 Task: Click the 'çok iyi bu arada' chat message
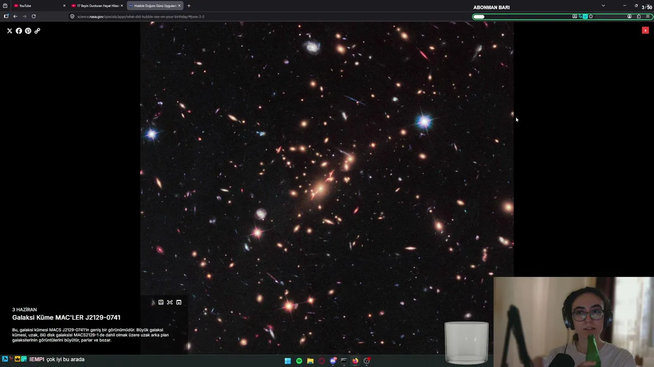[x=65, y=359]
